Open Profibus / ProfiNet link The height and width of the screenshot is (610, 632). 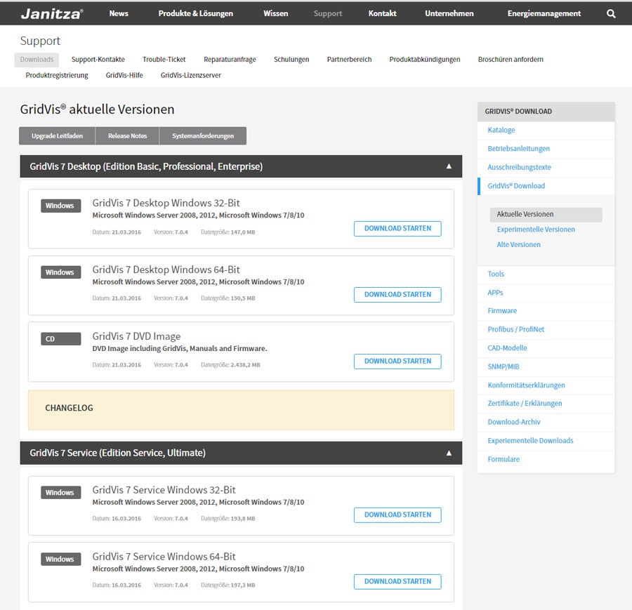pos(515,329)
